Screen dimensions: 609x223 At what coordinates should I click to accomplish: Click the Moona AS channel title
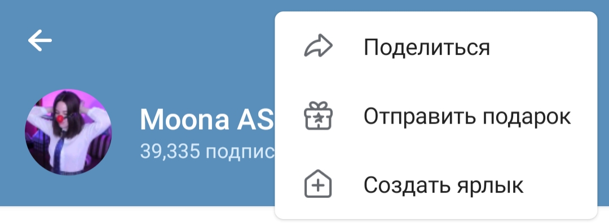206,119
